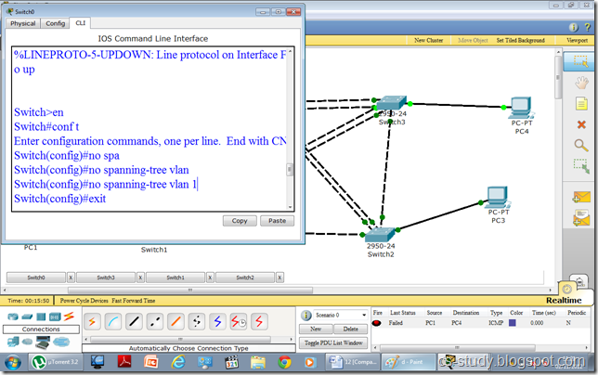Click the purple PDU color swatch
The height and width of the screenshot is (375, 598).
512,323
